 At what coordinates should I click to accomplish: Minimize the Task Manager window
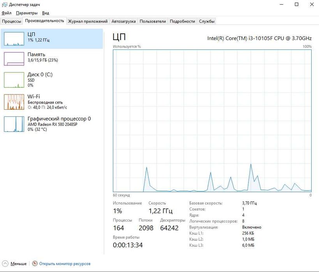[x=282, y=4]
